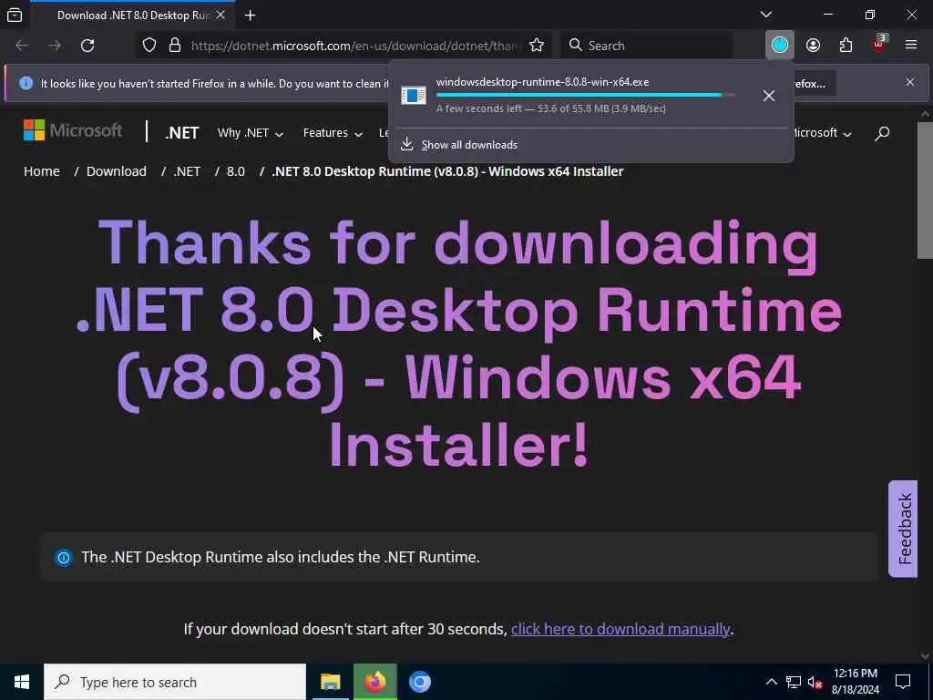The image size is (933, 700).
Task: Open the .NET home link in header
Action: [x=181, y=133]
